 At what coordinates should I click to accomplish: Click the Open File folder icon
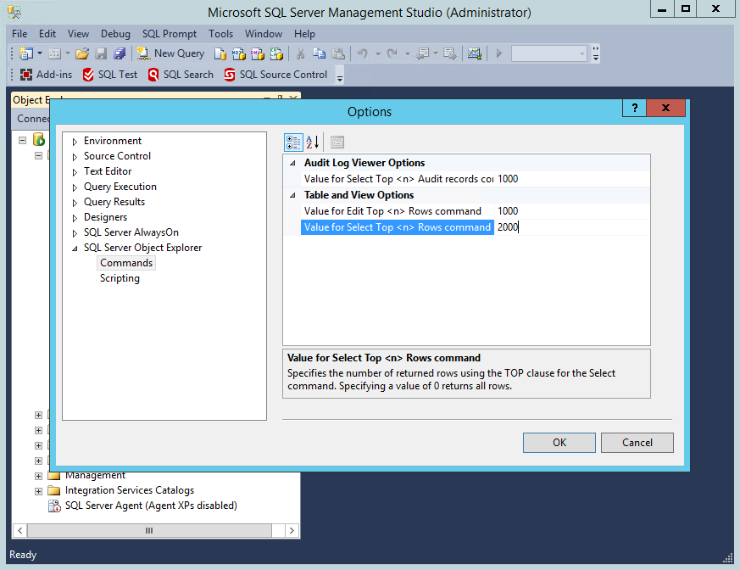coord(82,53)
